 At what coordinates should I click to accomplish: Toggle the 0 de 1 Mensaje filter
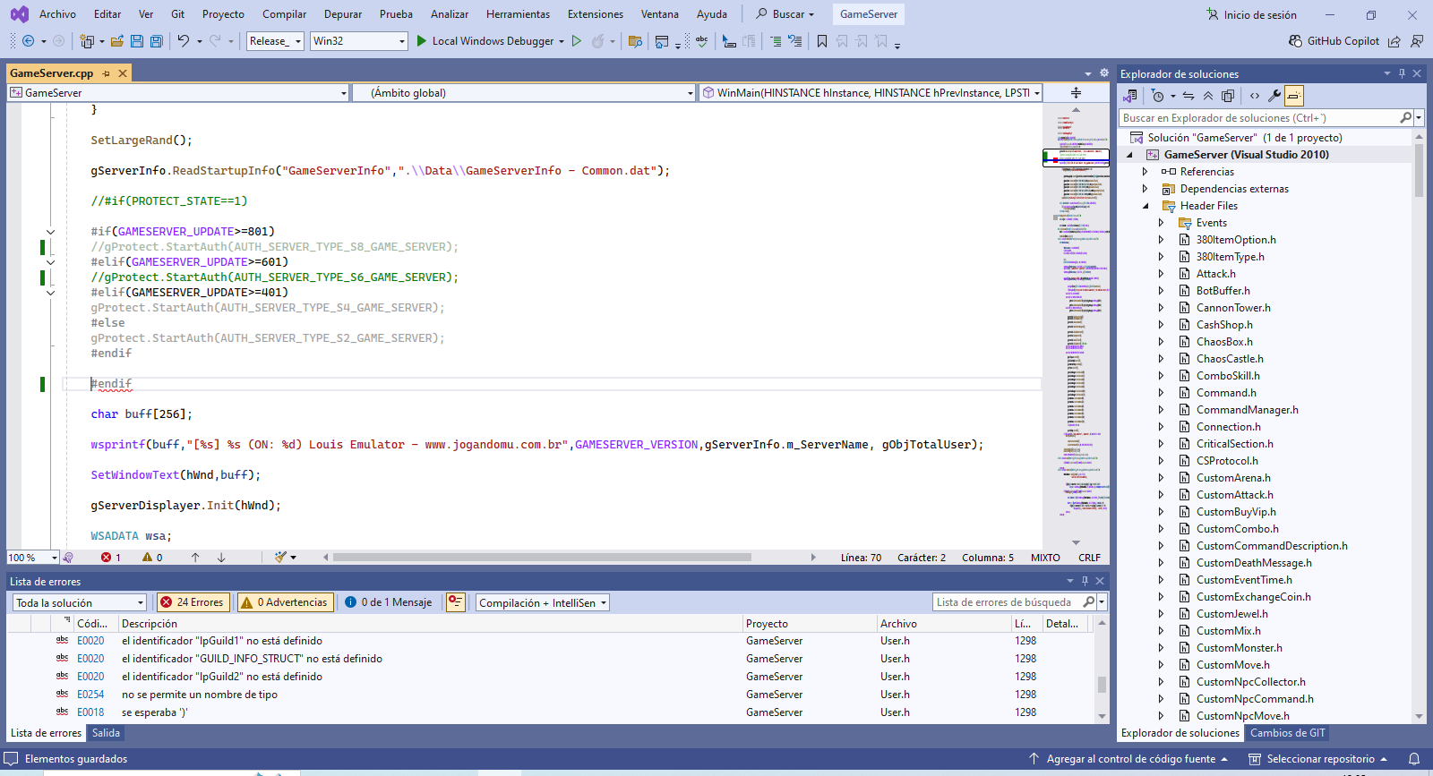coord(389,602)
